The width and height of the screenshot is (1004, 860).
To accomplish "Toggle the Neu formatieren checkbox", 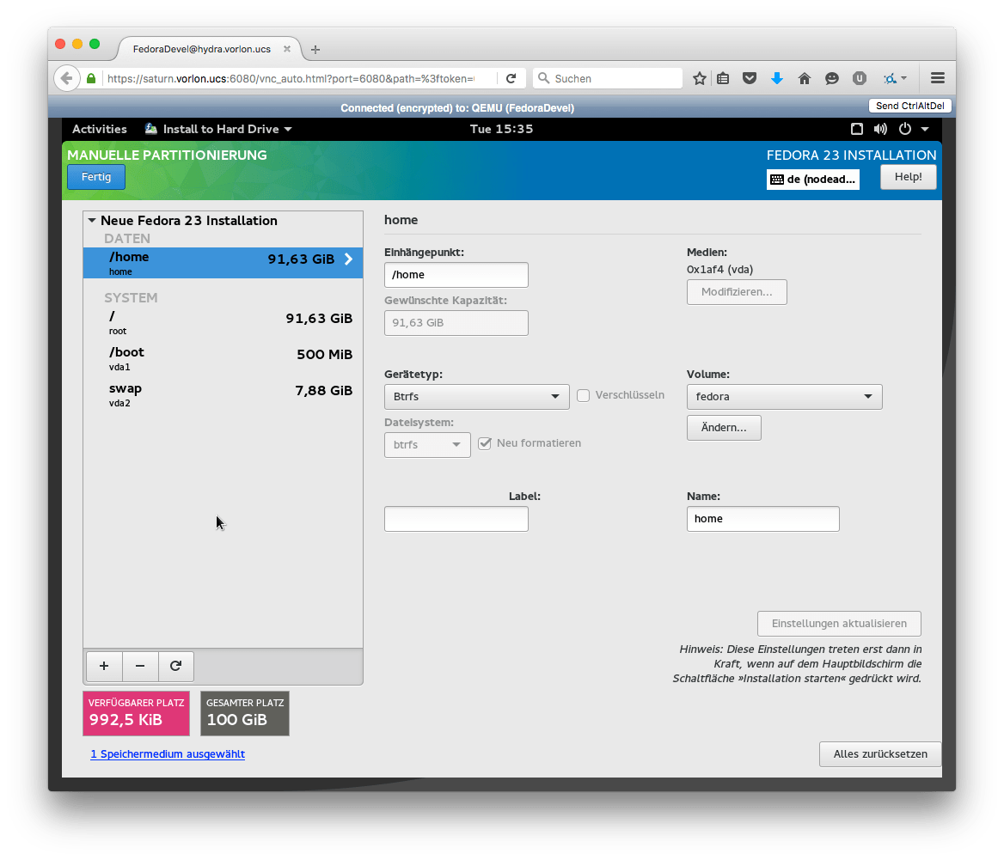I will pyautogui.click(x=485, y=443).
